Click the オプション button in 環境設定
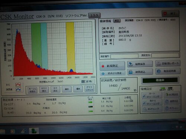The image size is (186, 139). (172, 108)
